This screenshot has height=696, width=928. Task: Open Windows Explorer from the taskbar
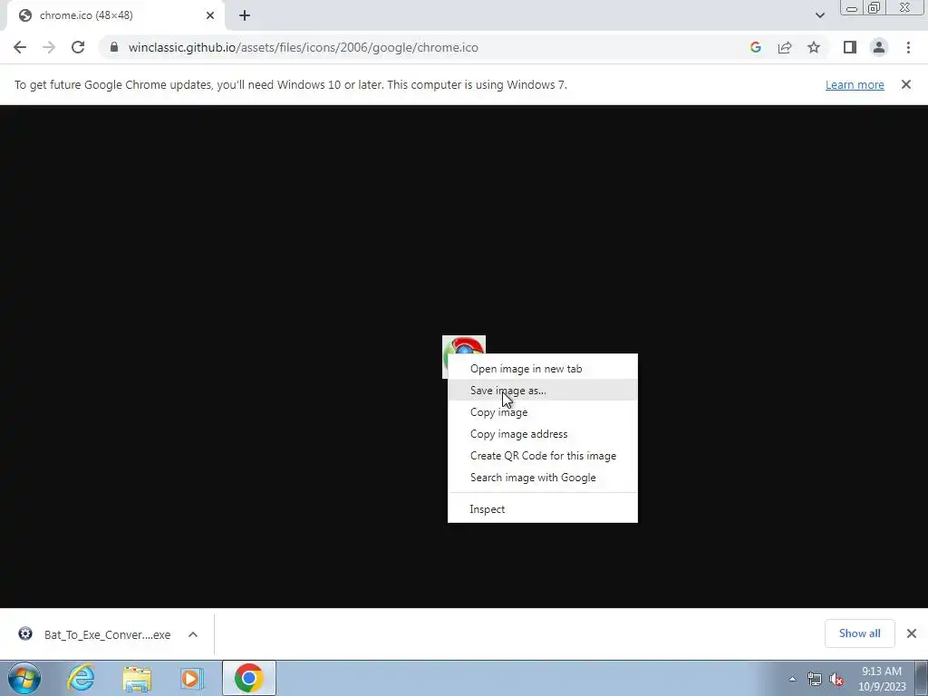pyautogui.click(x=137, y=678)
